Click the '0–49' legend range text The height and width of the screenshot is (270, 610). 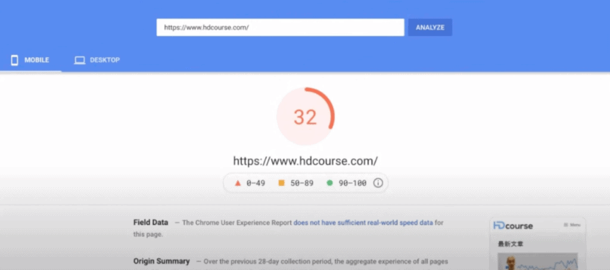[x=256, y=183]
